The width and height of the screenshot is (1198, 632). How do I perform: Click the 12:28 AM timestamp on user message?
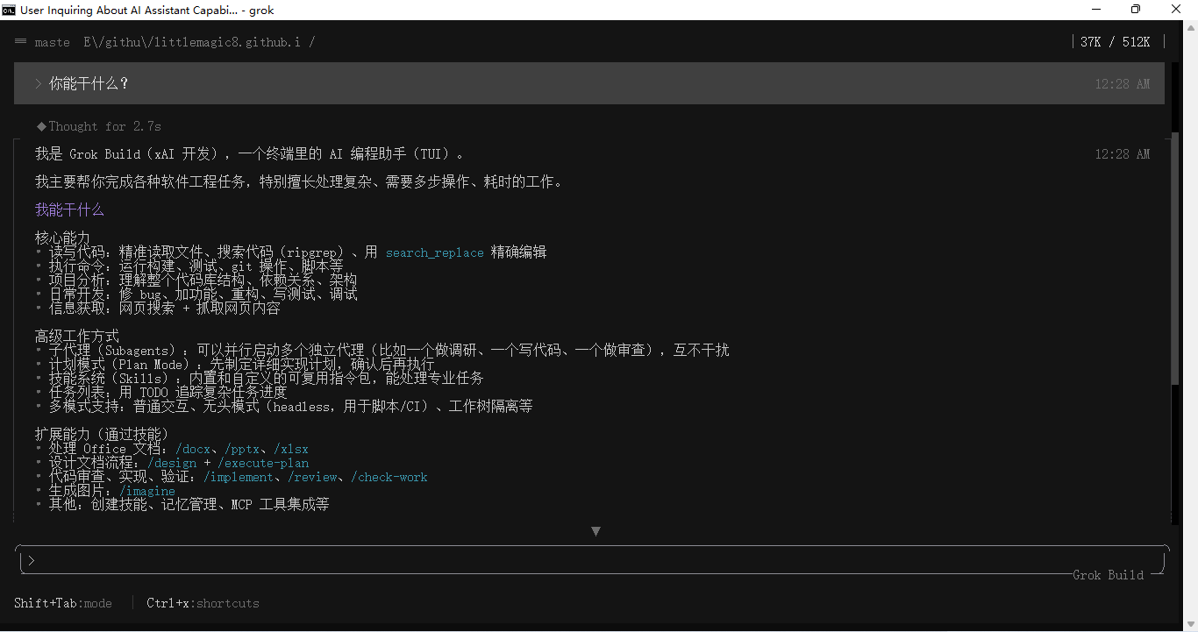(x=1123, y=84)
